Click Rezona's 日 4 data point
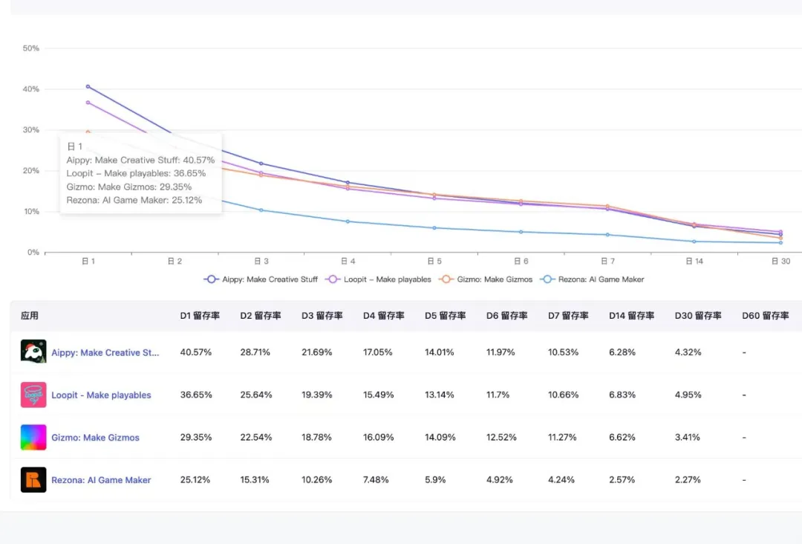This screenshot has height=544, width=802. (348, 221)
